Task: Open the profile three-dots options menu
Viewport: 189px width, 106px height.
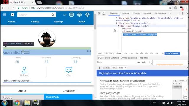Action: pos(89,51)
